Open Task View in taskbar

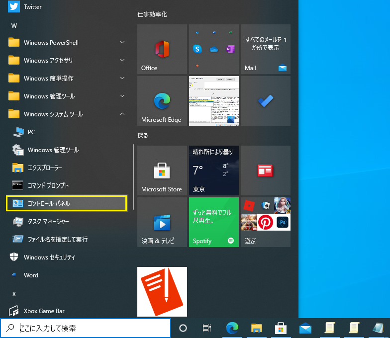pyautogui.click(x=207, y=328)
